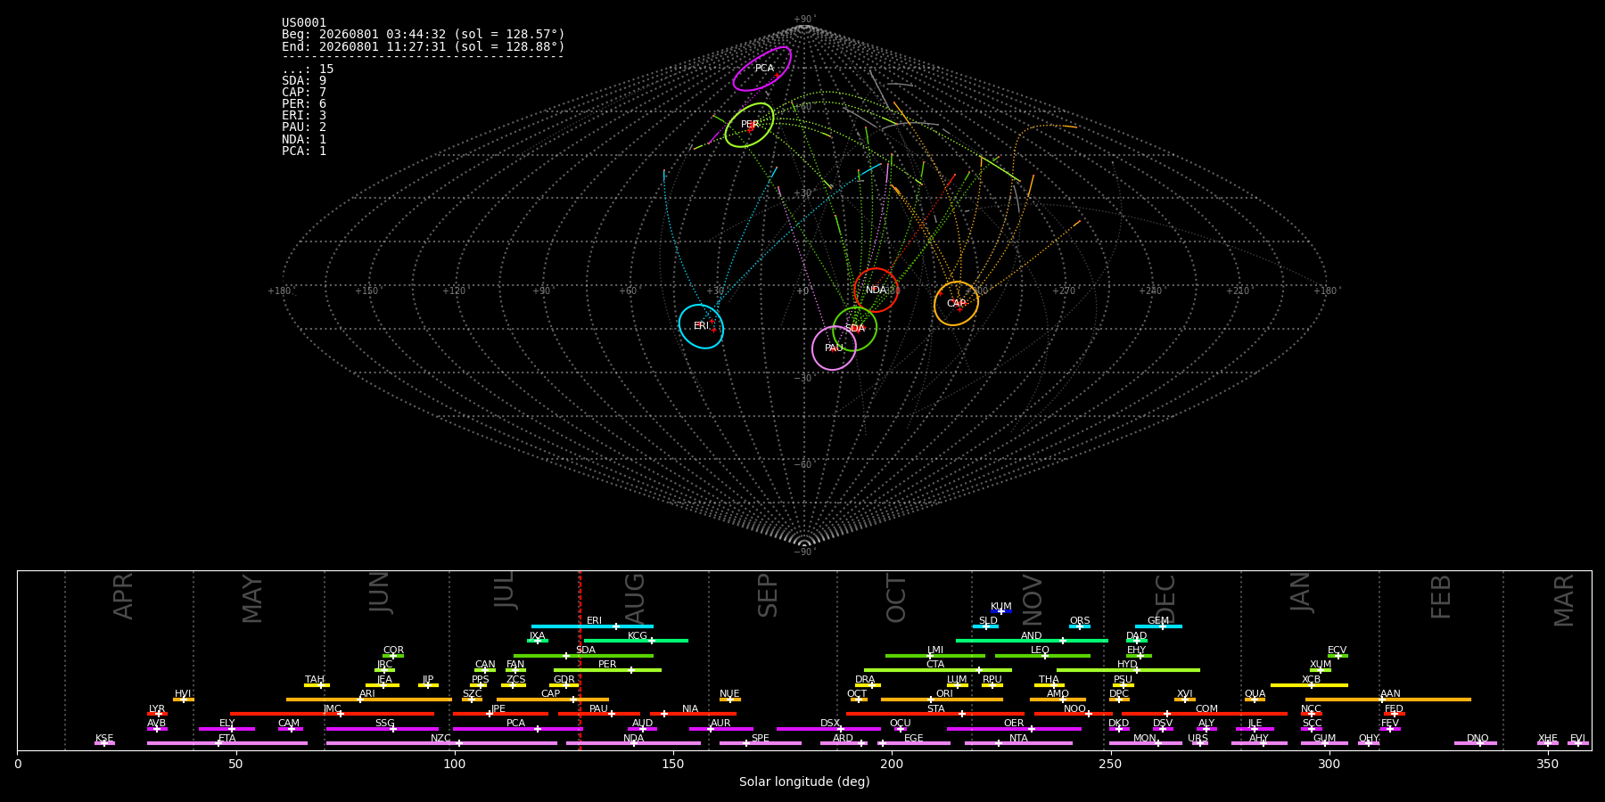Click the Beg: 20260801 03:44:32 line
Screen dimensions: 1605x802
(x=424, y=35)
